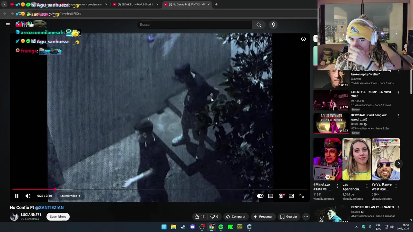413x232 pixels.
Task: Open options menu for the 'waltuh' video
Action: [x=398, y=71]
